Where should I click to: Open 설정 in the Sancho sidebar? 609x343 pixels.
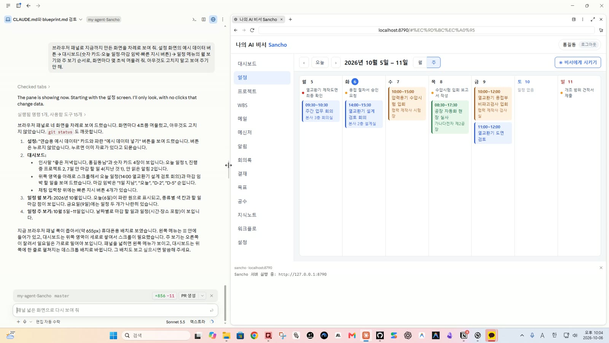point(262,242)
